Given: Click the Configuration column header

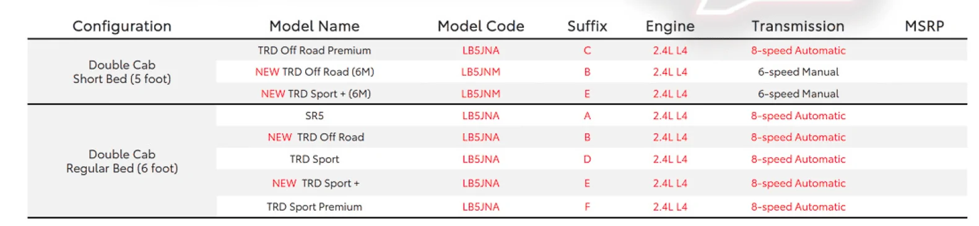Looking at the screenshot, I should [x=122, y=26].
